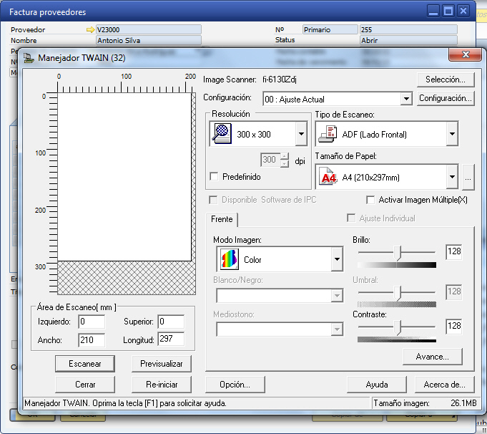Enable Activar Imagen Múltiple checkbox
Viewport: 487px width, 434px height.
click(370, 200)
